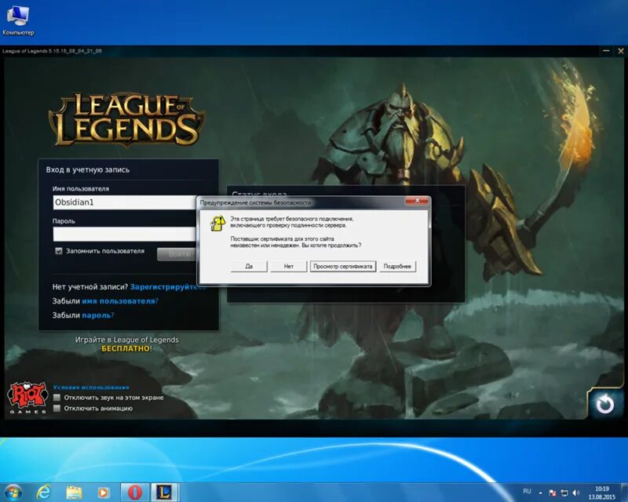Screen dimensions: 628x502
Task: Open the media player taskbar icon
Action: click(103, 493)
